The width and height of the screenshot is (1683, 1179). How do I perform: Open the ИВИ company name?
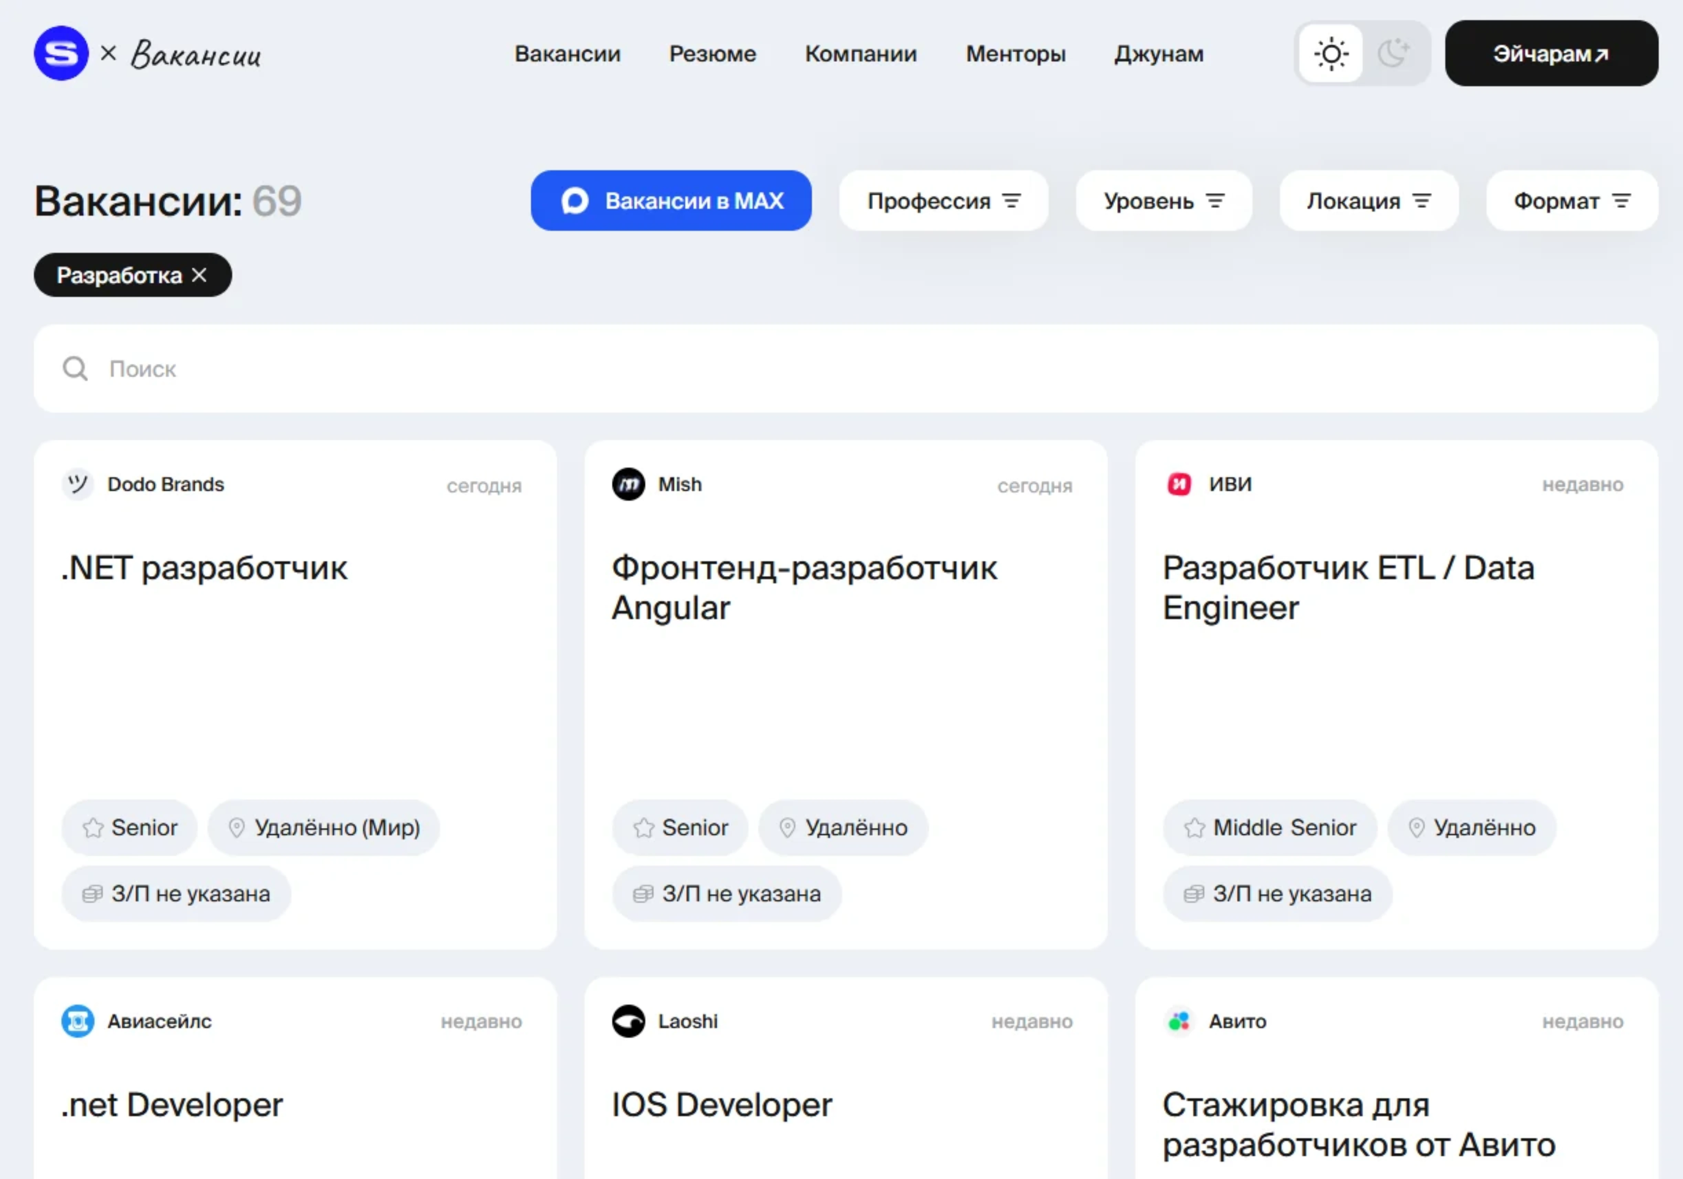[1231, 484]
